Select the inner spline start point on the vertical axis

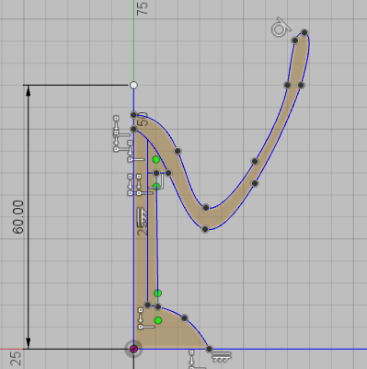[133, 129]
